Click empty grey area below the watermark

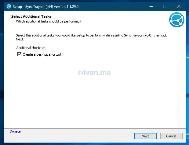[94, 100]
